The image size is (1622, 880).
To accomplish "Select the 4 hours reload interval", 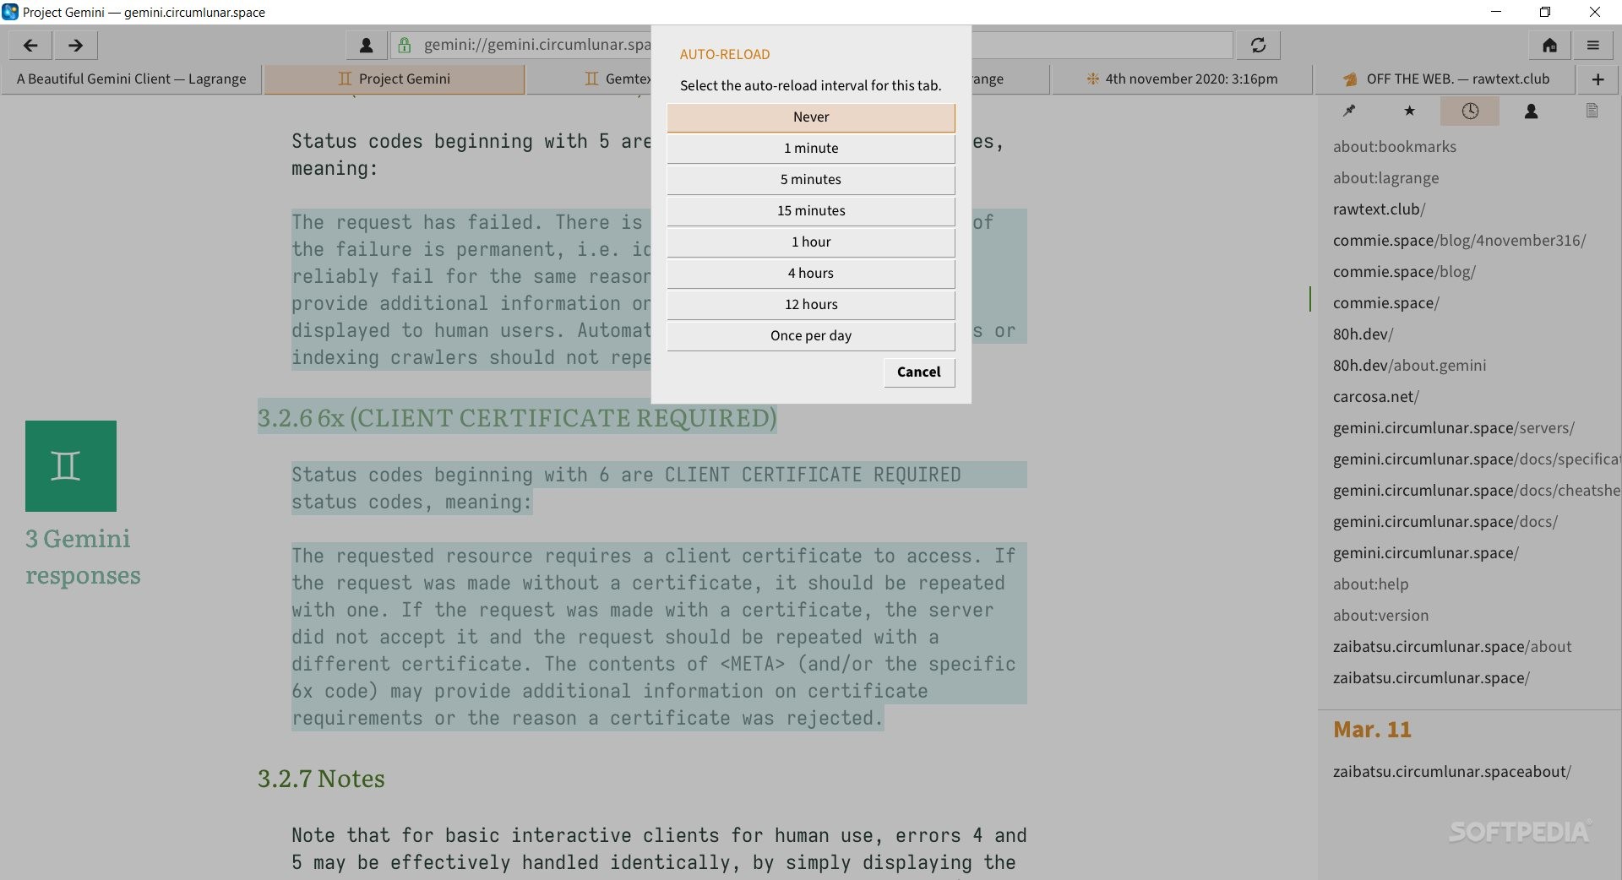I will (x=811, y=274).
